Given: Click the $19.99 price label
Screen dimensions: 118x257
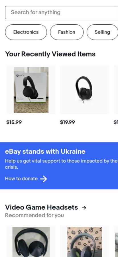Looking at the screenshot, I should (68, 122).
